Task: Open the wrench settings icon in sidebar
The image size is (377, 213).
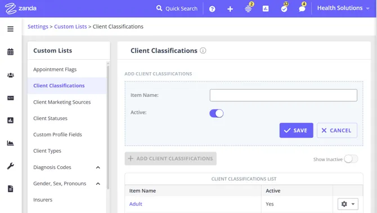Action: point(10,166)
